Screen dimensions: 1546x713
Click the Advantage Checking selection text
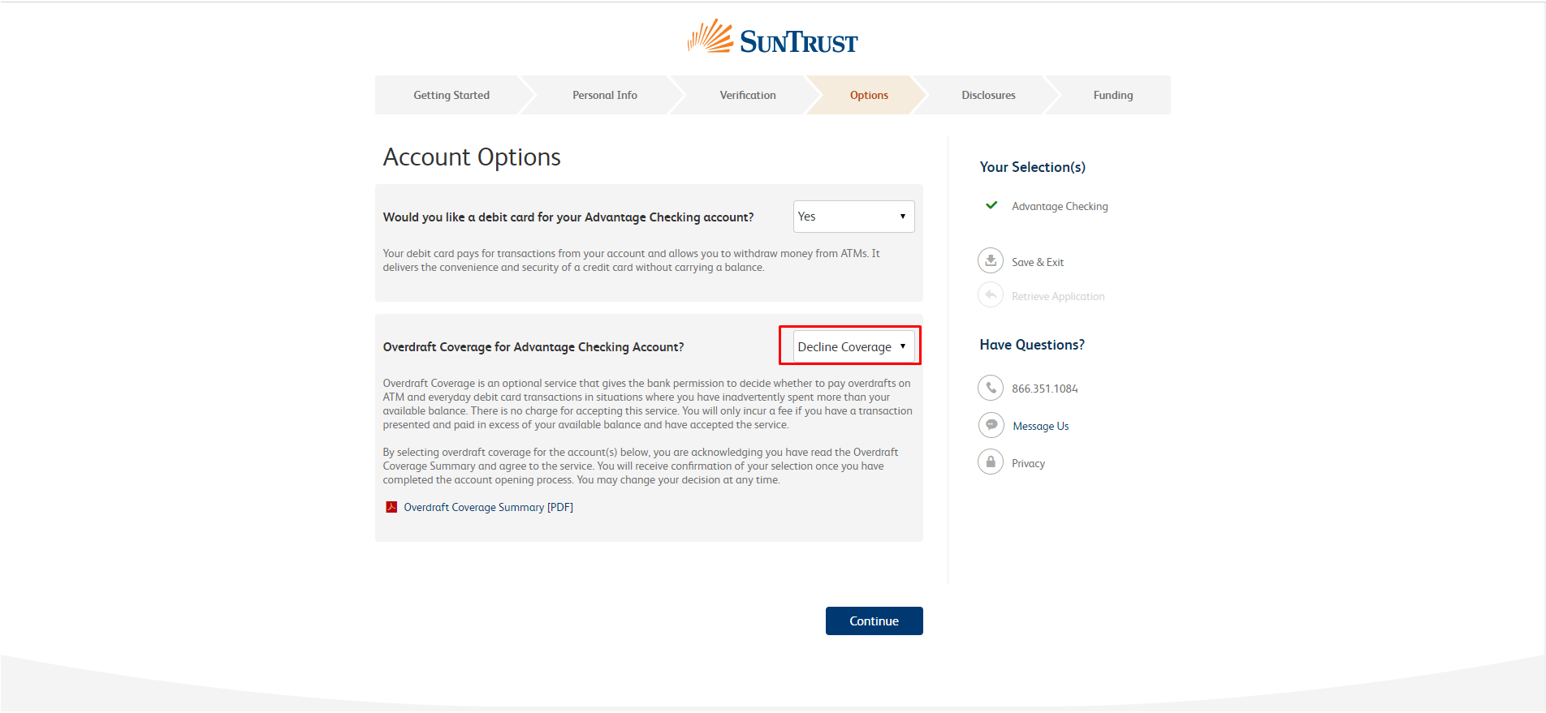click(x=1060, y=206)
